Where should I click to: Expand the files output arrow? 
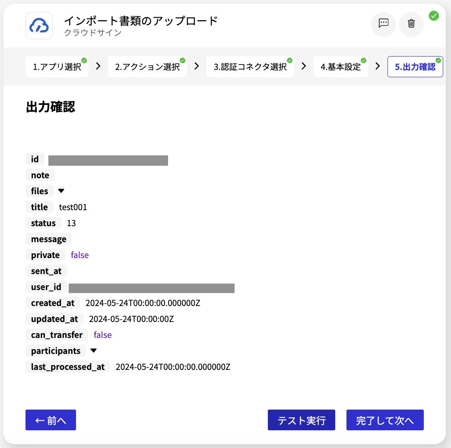[61, 191]
